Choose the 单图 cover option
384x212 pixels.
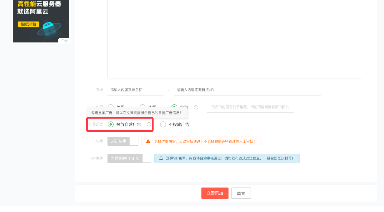pos(111,107)
